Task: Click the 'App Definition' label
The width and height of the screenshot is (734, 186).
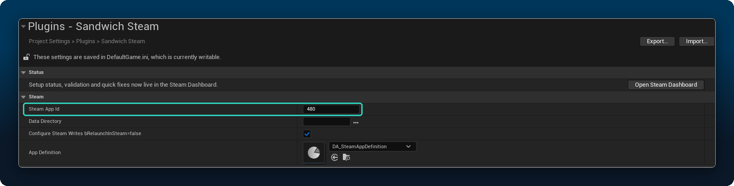Action: click(44, 153)
